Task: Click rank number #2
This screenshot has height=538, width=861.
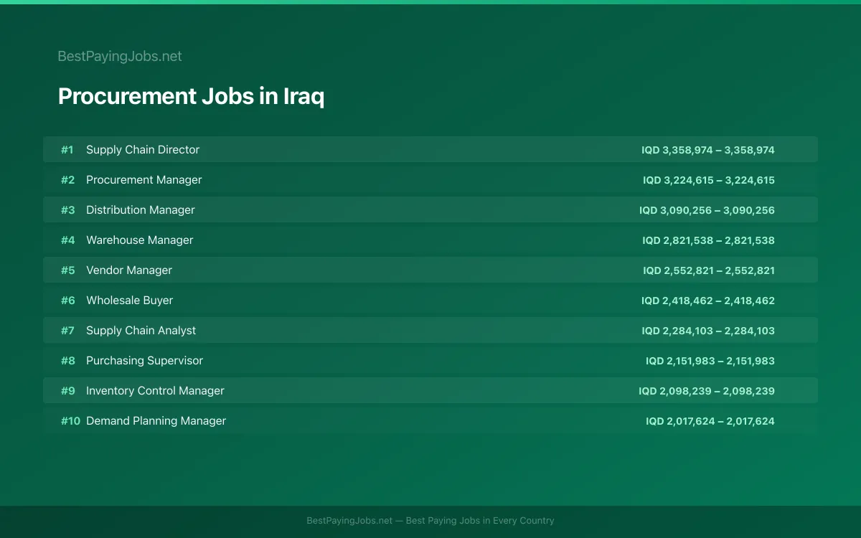Action: pyautogui.click(x=67, y=180)
